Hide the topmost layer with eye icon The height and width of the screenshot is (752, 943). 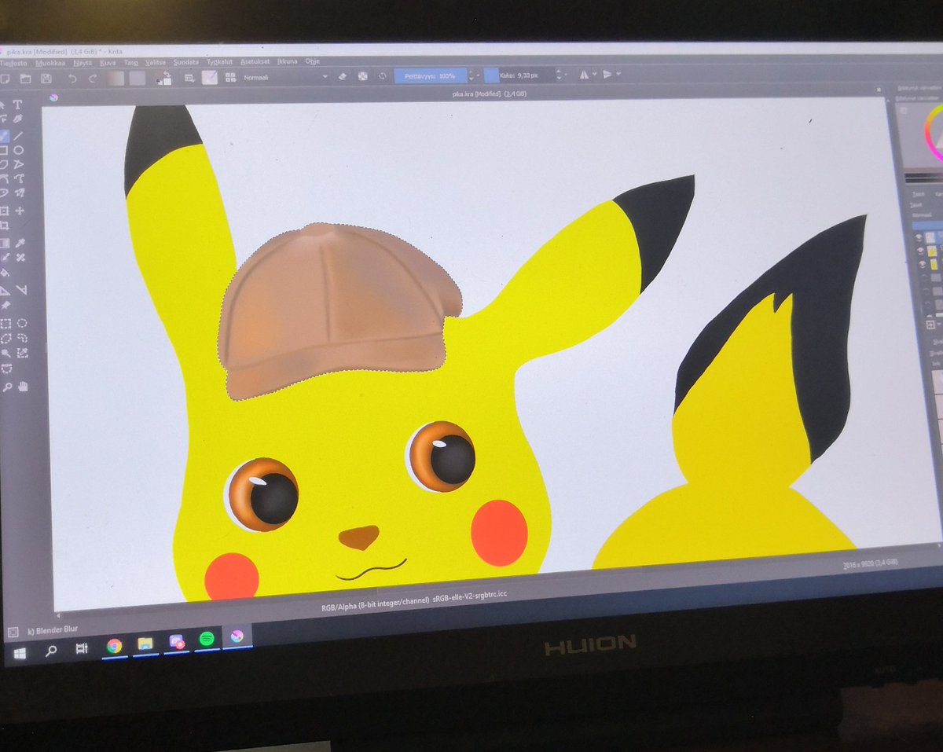pyautogui.click(x=919, y=237)
